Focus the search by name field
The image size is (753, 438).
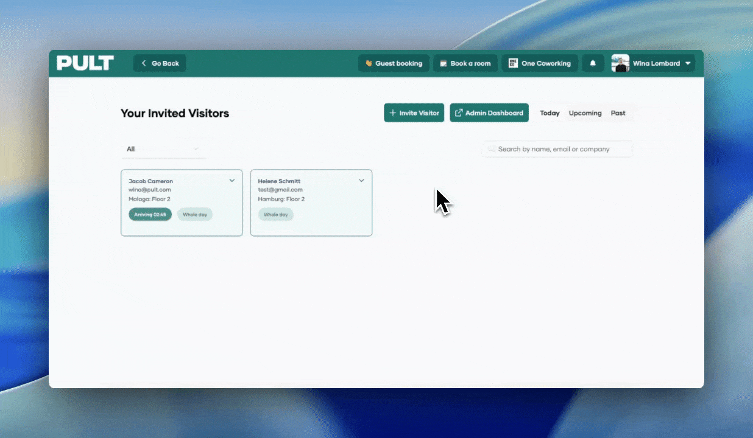coord(560,149)
